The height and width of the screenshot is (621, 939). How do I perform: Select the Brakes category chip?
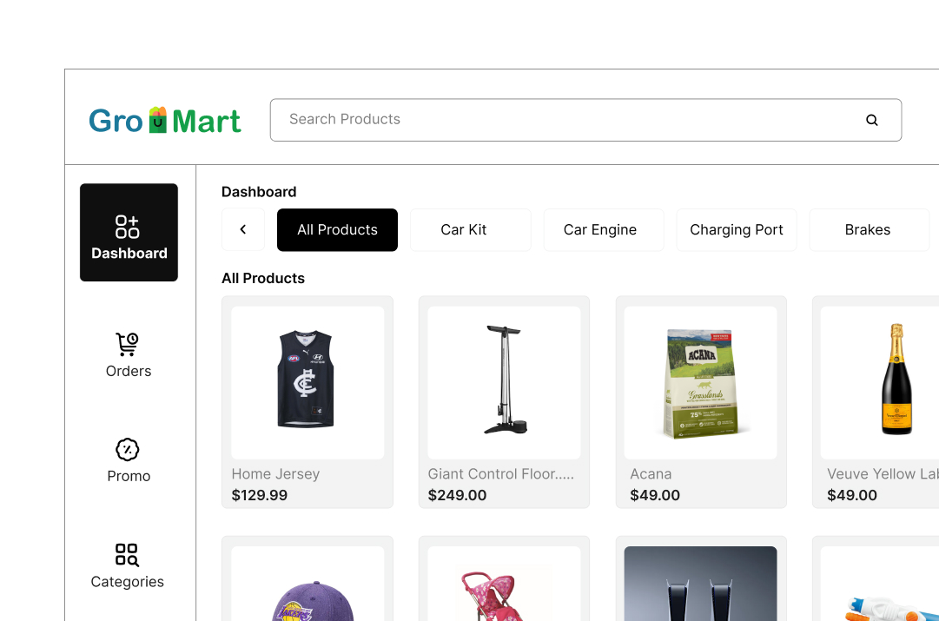point(869,230)
